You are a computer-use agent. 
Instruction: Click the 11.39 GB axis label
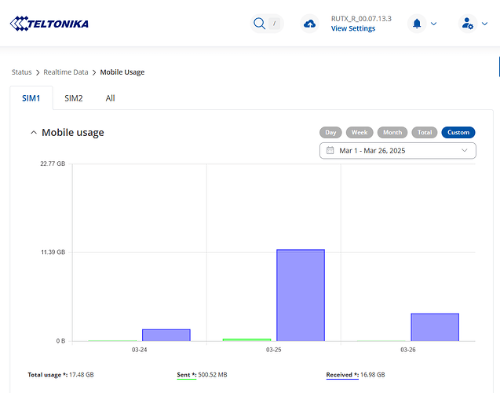[x=53, y=252]
